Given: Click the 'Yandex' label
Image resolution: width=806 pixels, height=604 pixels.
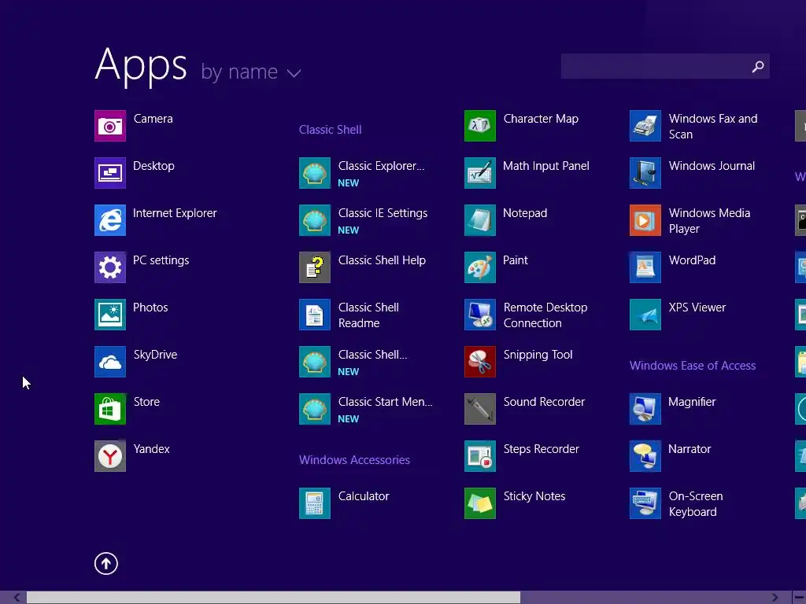Looking at the screenshot, I should click(x=151, y=449).
